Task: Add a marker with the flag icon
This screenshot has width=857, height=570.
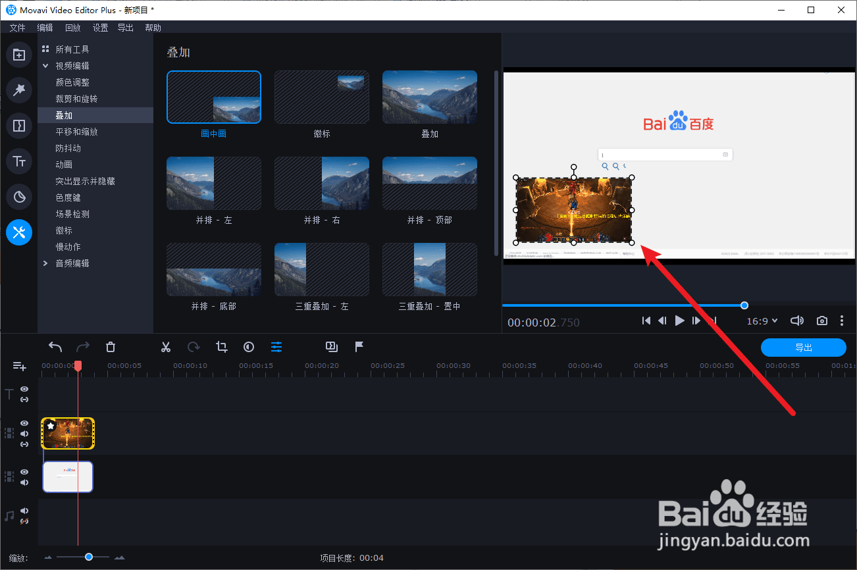Action: click(359, 346)
